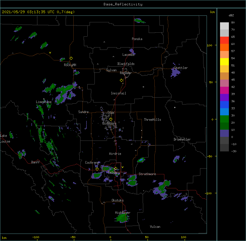This screenshot has height=241, width=246.
Task: Select the white asterisk marker east of Innisfail
Action: [x=143, y=87]
